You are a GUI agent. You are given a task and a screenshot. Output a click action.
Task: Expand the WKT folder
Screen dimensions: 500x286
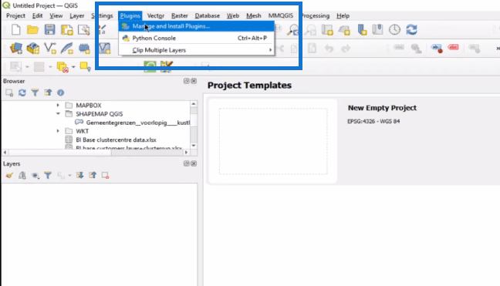(x=58, y=131)
